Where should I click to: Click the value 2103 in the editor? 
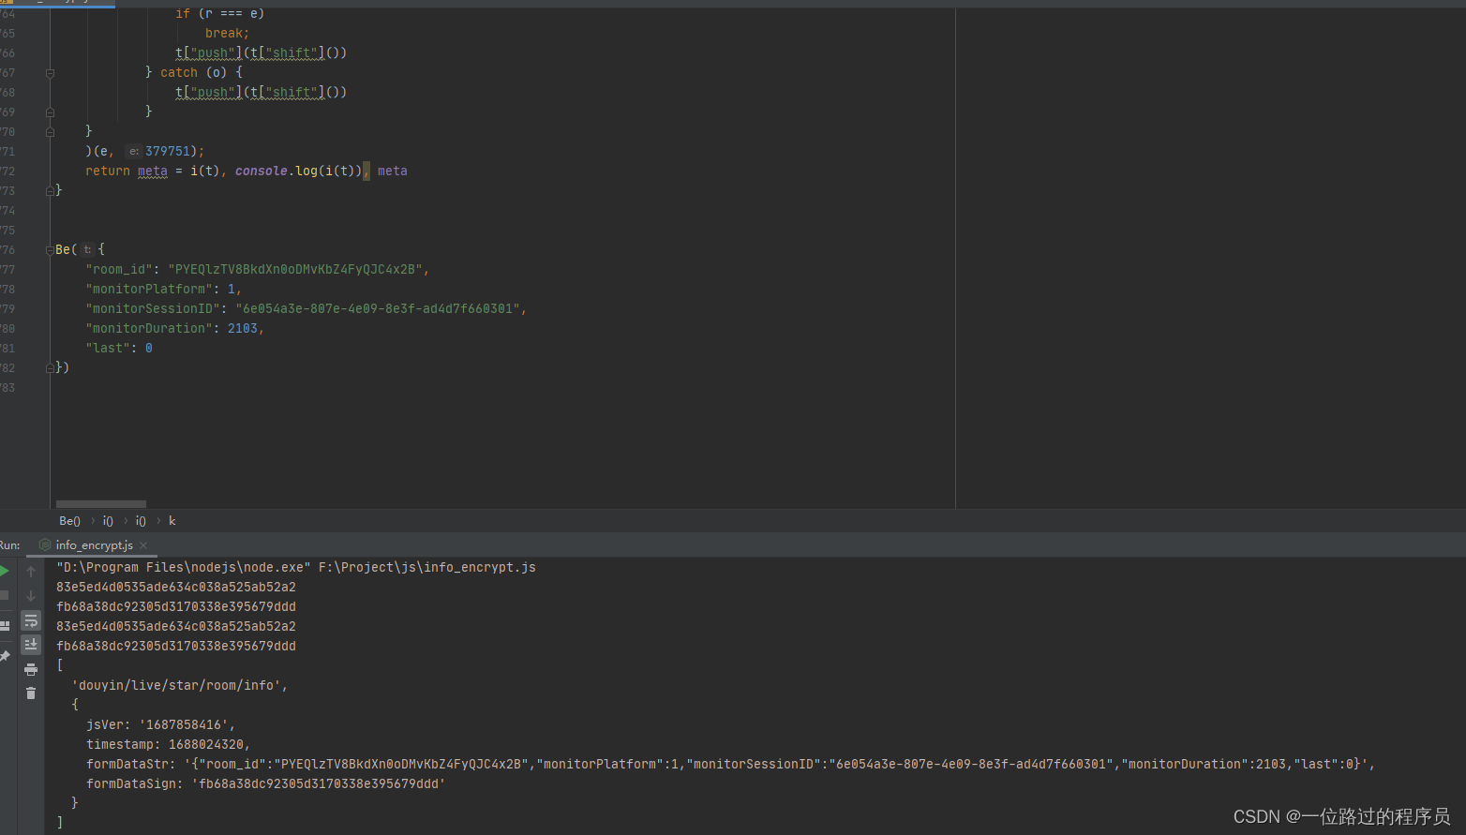(242, 328)
